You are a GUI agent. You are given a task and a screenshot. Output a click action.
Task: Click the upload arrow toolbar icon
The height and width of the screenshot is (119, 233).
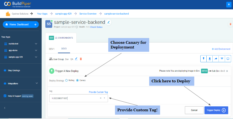210,59
